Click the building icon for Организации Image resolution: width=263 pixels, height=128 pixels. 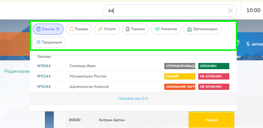(x=189, y=29)
